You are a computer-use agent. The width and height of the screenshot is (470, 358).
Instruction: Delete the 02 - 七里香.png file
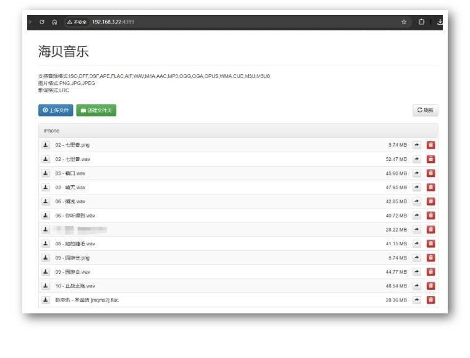pos(431,145)
